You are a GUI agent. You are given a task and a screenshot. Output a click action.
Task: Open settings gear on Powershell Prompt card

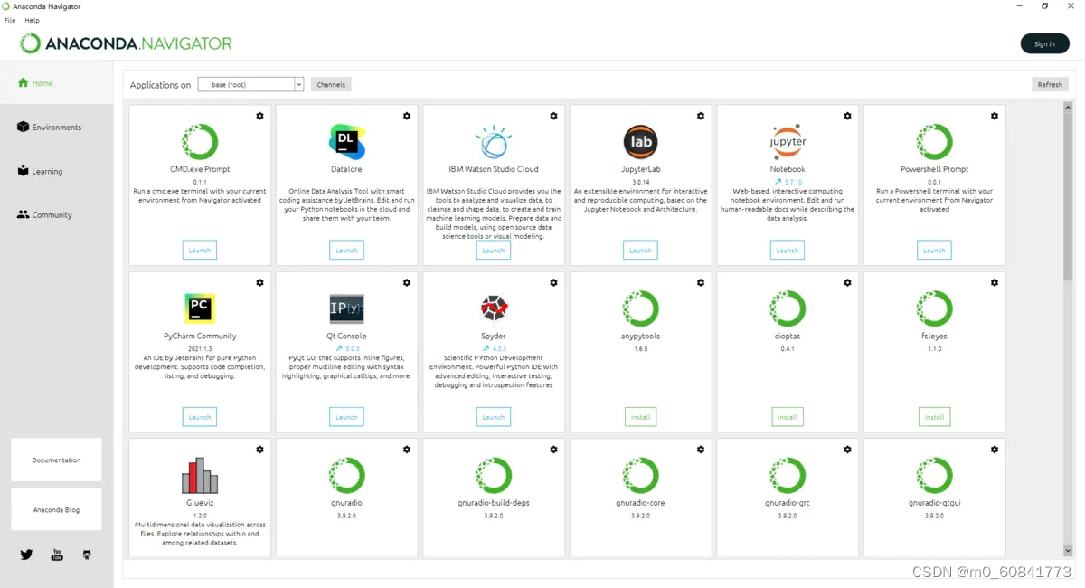995,116
